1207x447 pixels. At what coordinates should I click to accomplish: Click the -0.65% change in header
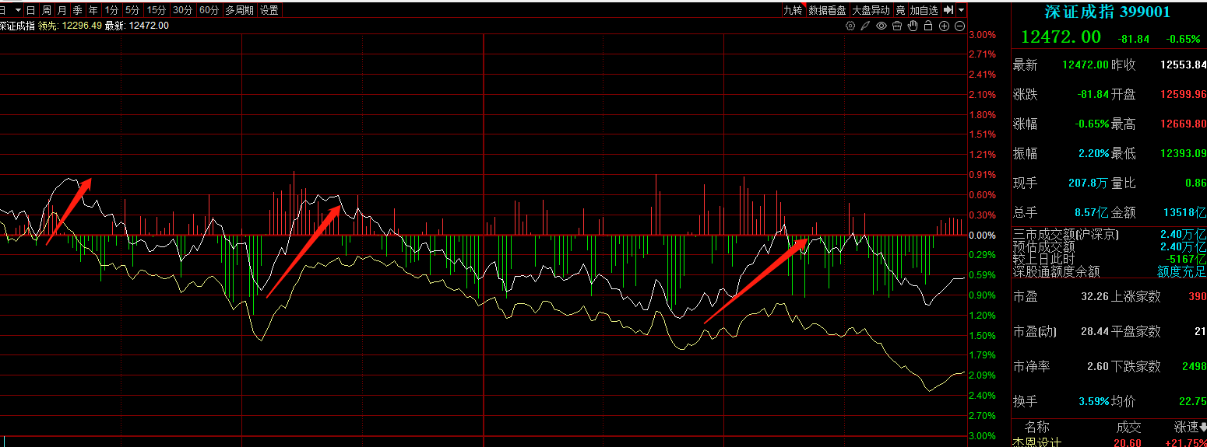[x=1183, y=39]
